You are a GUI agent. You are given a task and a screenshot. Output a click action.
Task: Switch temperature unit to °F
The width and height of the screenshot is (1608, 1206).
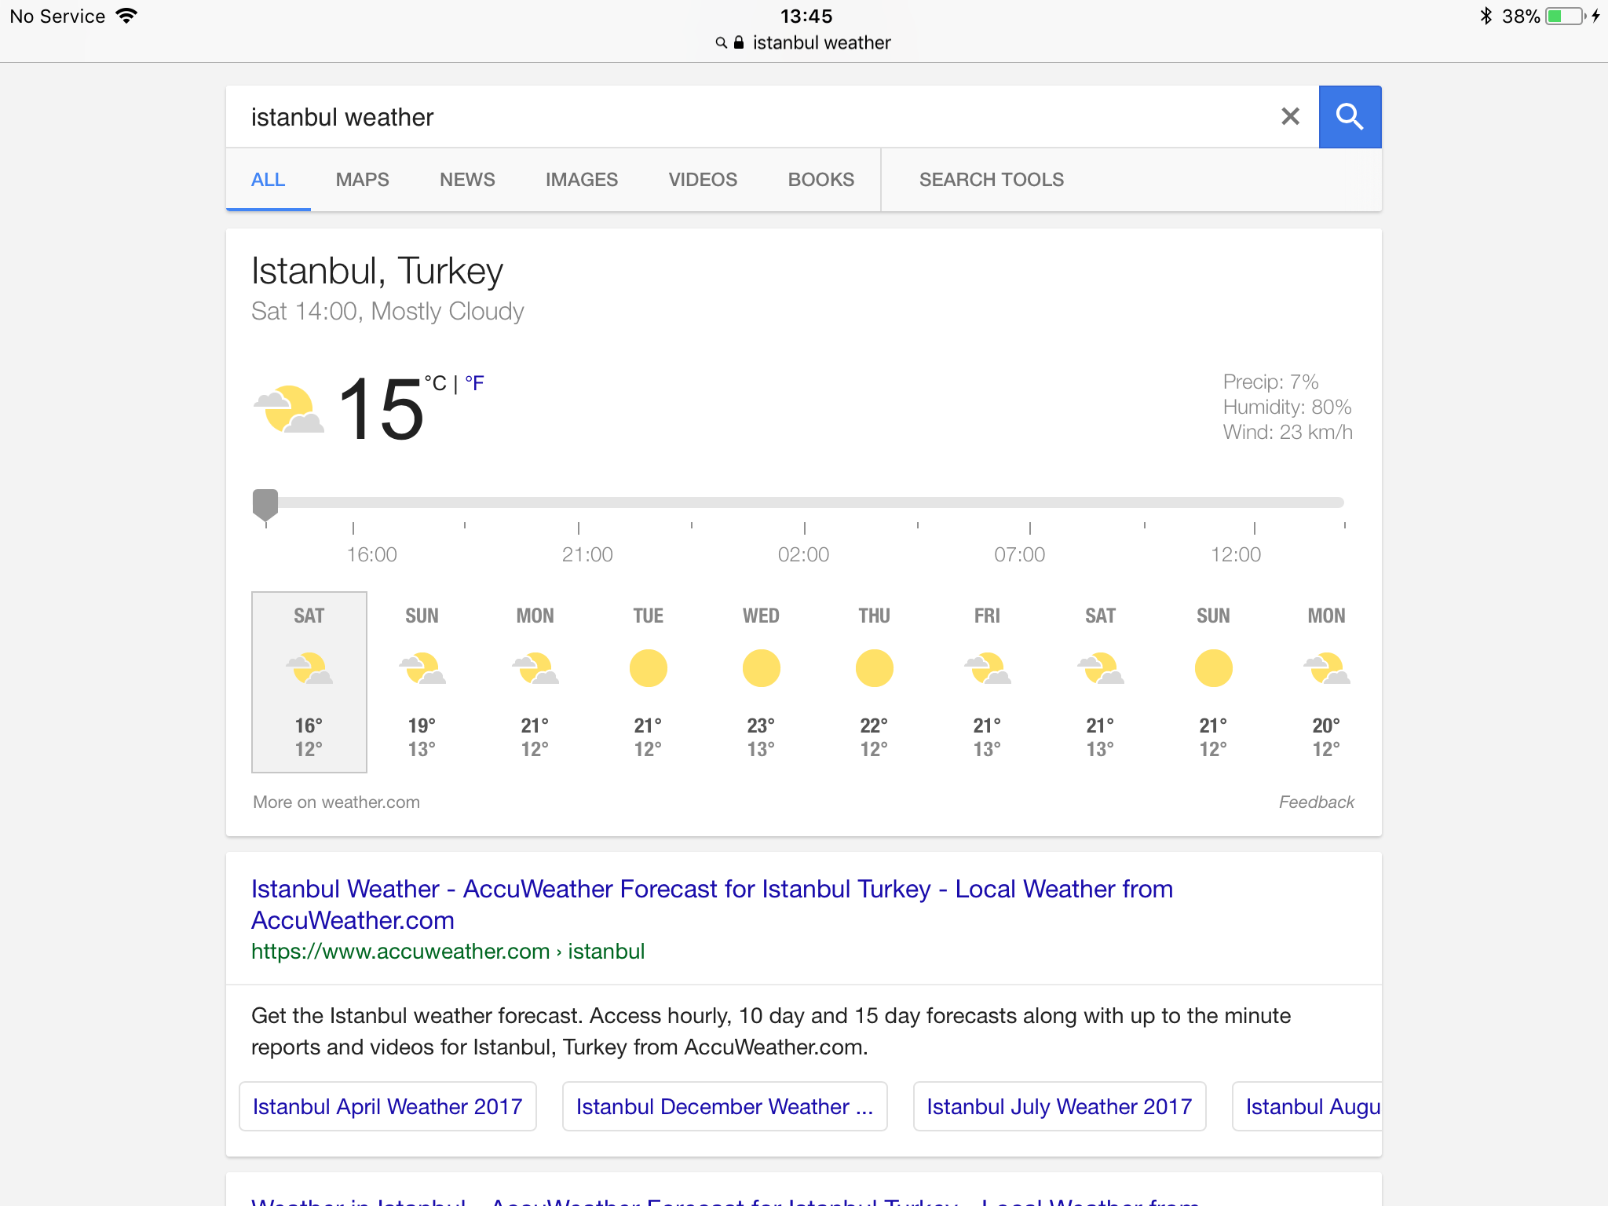(x=474, y=383)
